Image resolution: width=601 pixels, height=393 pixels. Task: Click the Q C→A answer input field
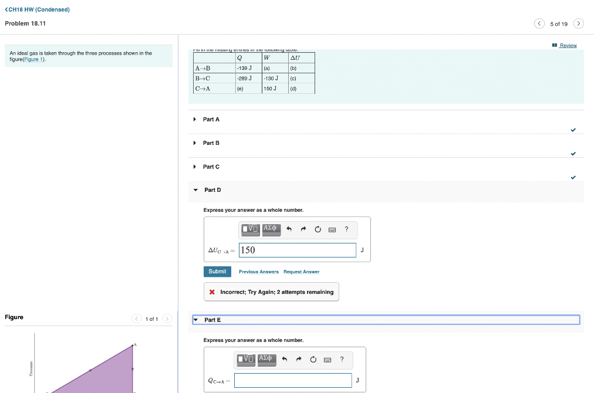click(x=293, y=380)
